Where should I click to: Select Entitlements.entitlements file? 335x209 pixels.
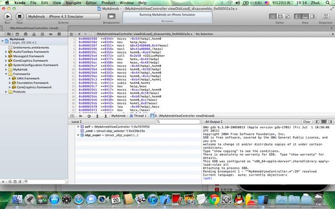(31, 47)
